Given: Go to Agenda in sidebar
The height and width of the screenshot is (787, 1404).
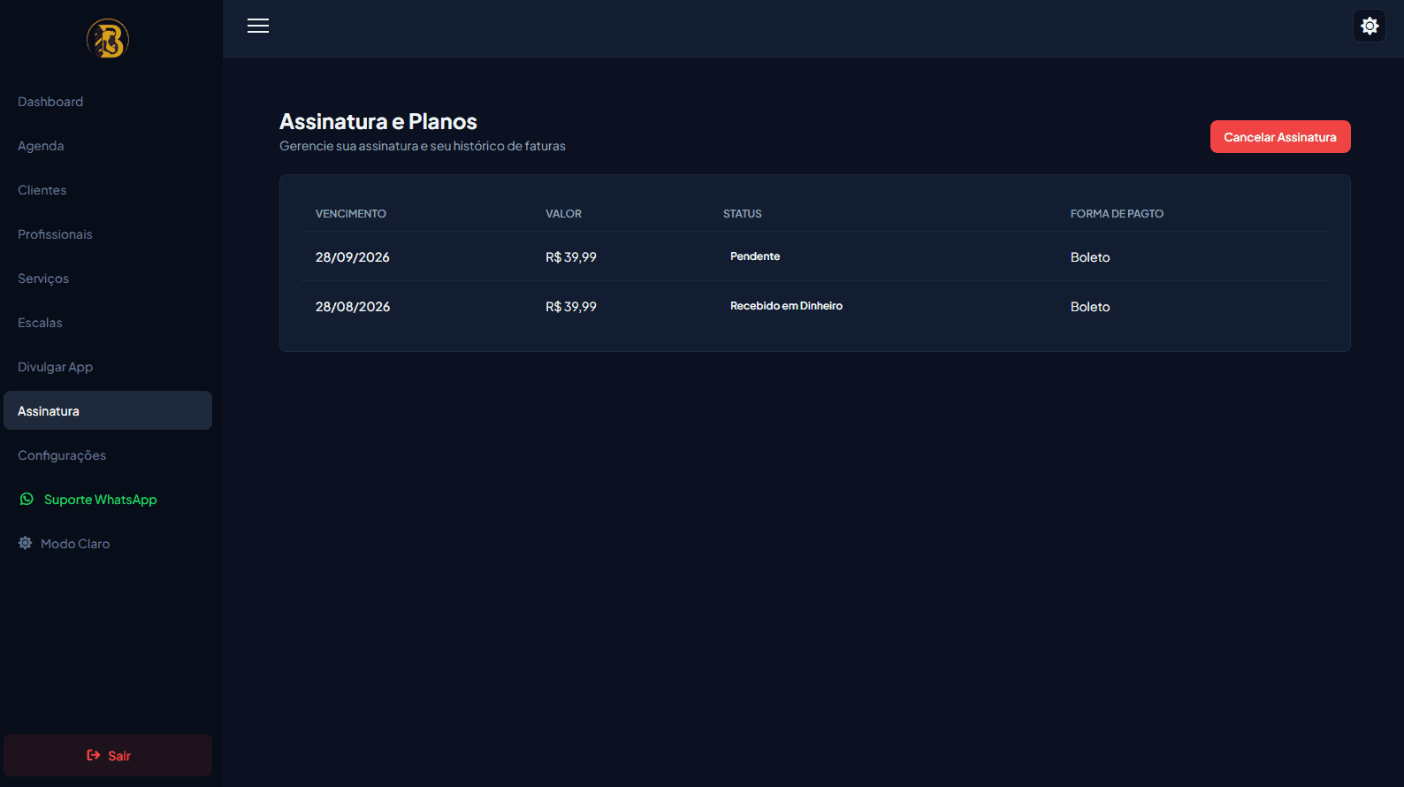Looking at the screenshot, I should pos(108,146).
